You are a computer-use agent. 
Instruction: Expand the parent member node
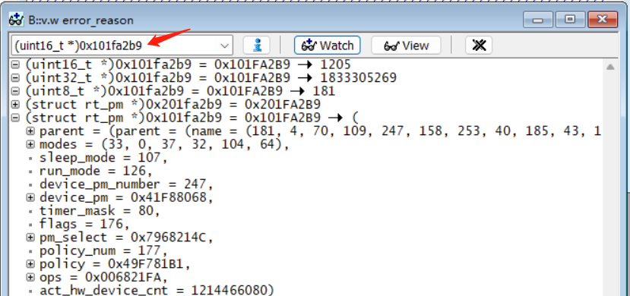pyautogui.click(x=30, y=131)
